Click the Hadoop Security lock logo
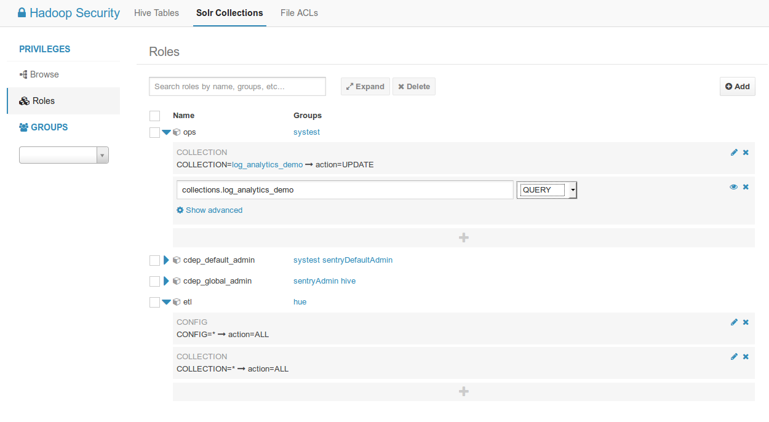 point(22,12)
